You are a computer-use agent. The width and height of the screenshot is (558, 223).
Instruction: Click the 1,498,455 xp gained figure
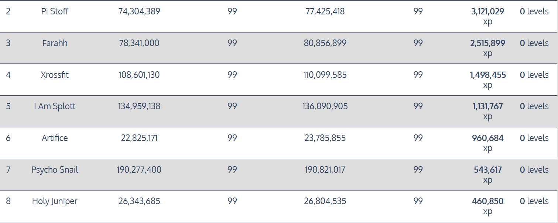[487, 75]
